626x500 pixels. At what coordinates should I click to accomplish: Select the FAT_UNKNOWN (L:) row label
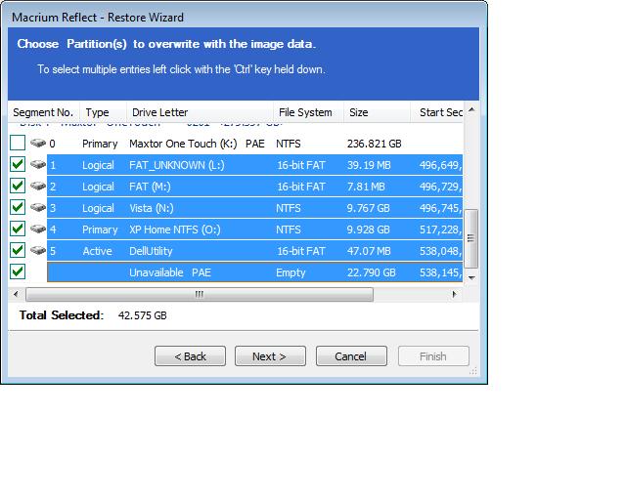(x=177, y=165)
